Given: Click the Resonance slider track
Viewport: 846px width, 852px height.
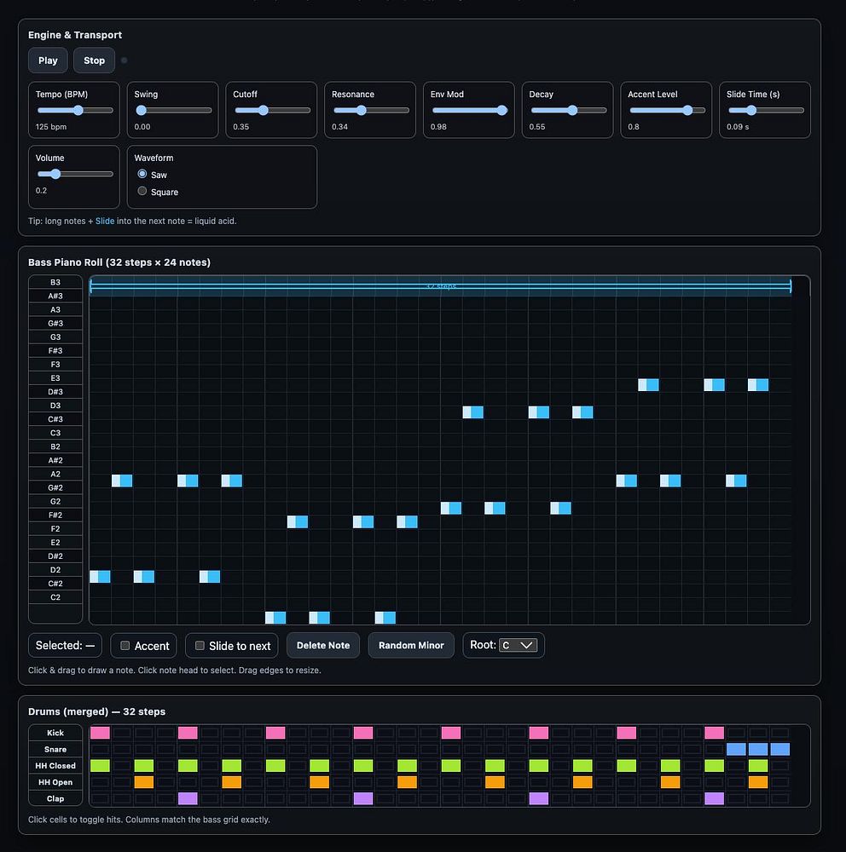Looking at the screenshot, I should 370,111.
